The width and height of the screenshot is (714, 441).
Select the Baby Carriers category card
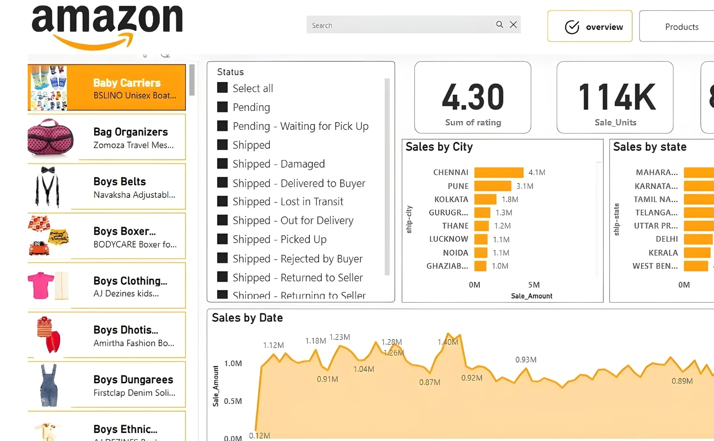(107, 87)
